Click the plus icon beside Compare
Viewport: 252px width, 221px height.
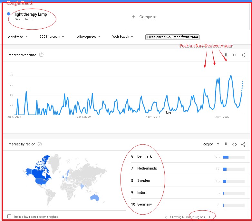click(x=133, y=17)
